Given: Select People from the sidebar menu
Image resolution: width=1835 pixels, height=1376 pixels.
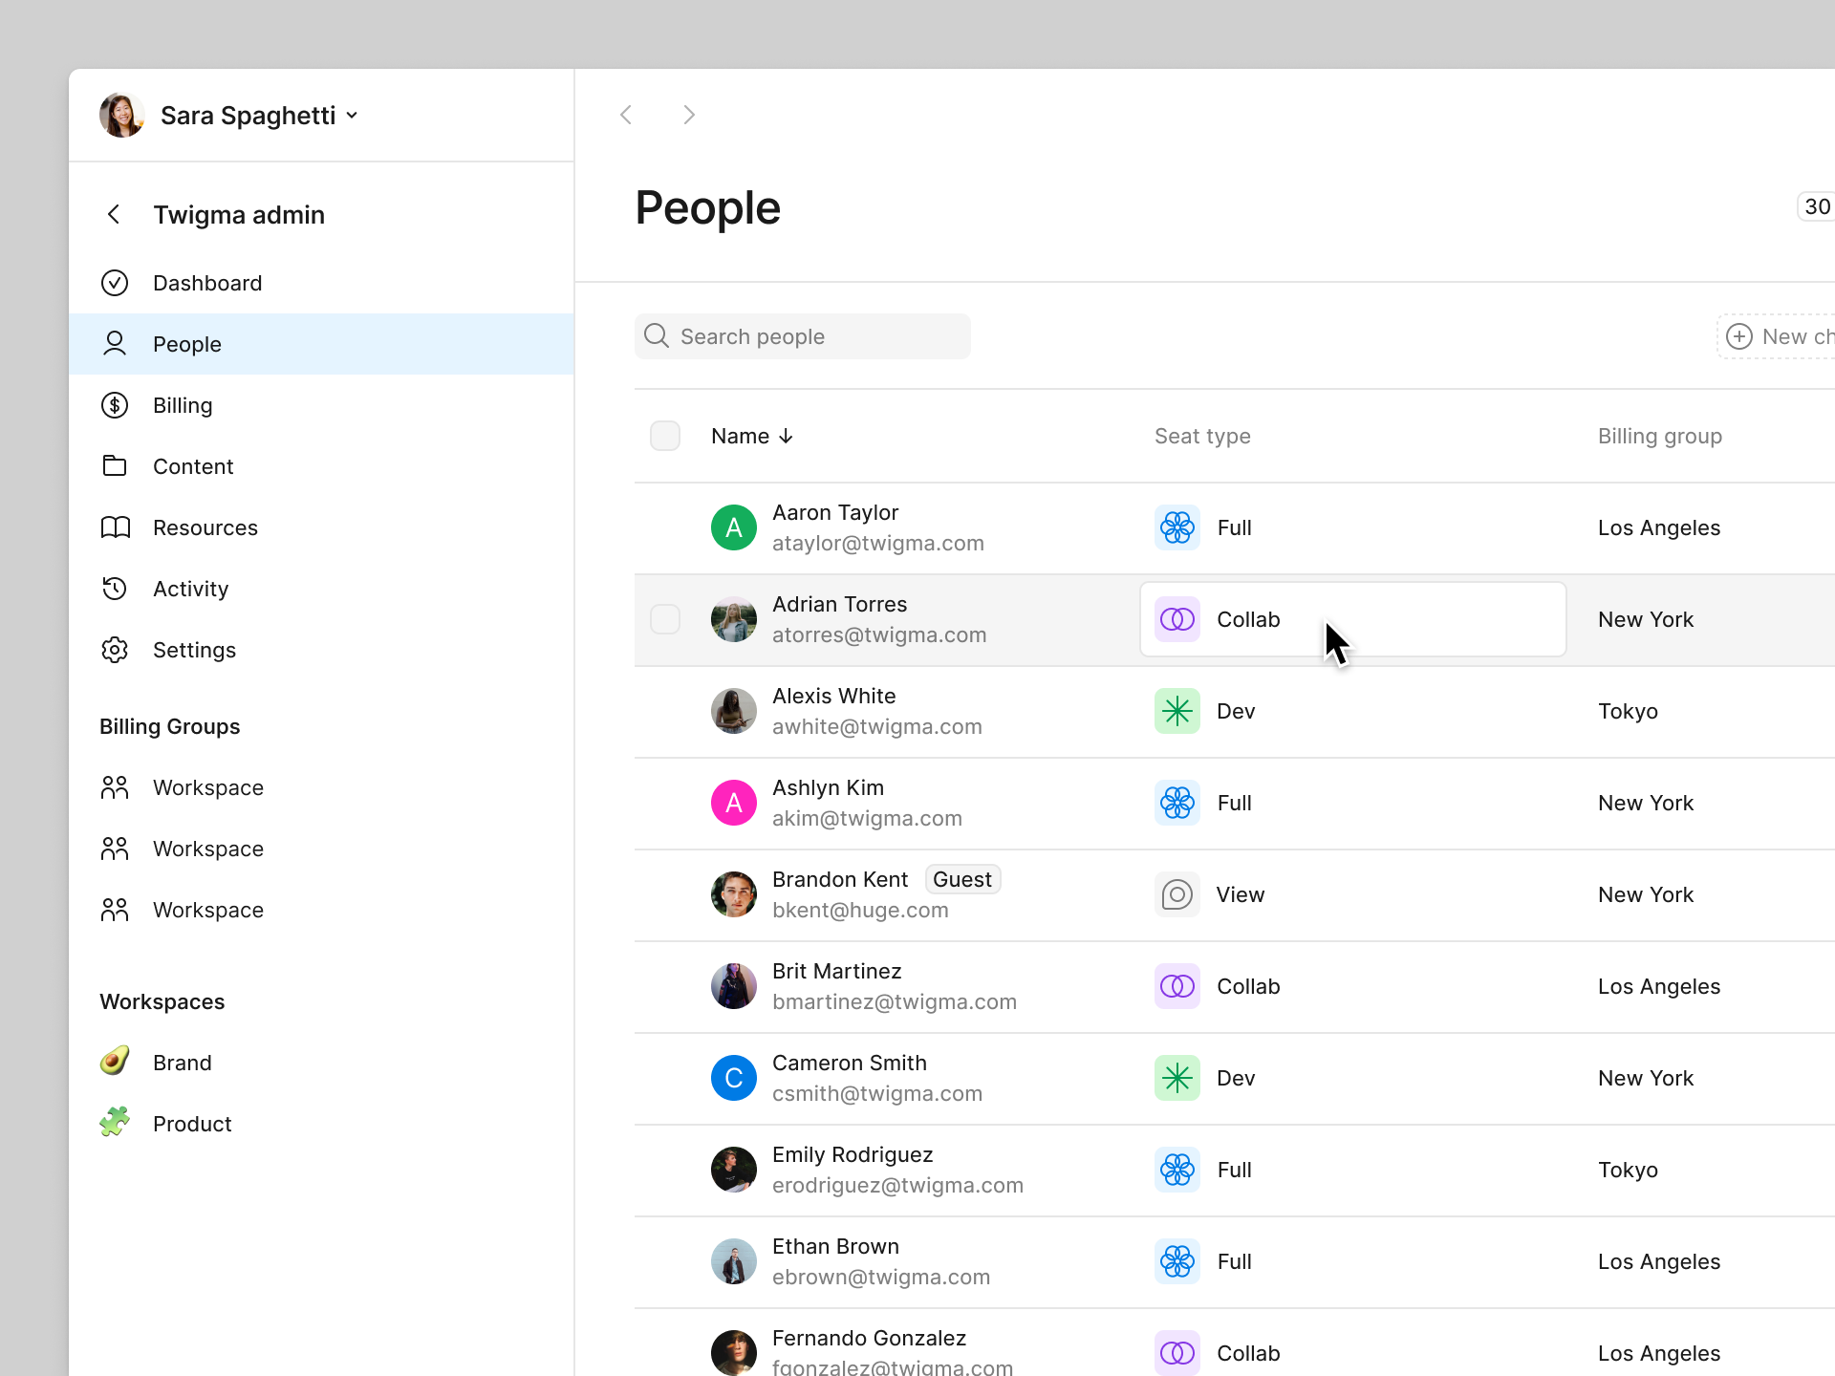Looking at the screenshot, I should (186, 342).
